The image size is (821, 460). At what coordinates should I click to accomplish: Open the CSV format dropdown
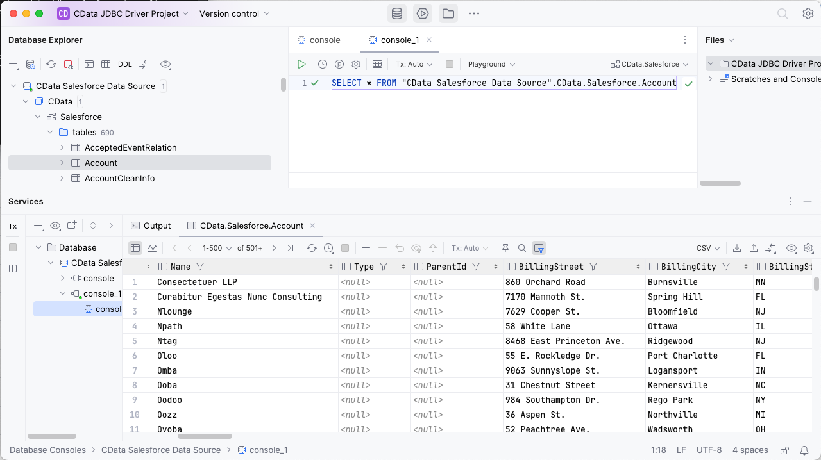(708, 248)
